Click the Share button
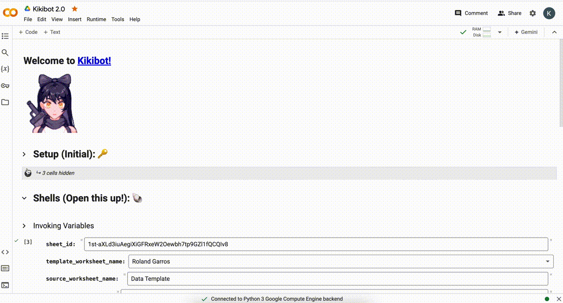The width and height of the screenshot is (563, 303). [x=510, y=13]
